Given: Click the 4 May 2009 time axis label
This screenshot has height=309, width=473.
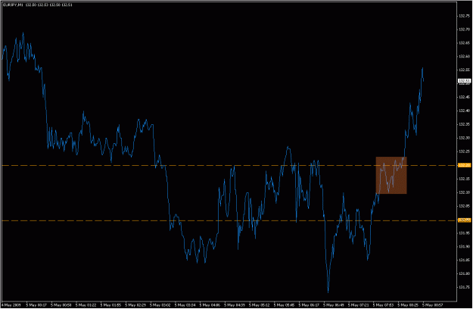Looking at the screenshot, I should [x=11, y=305].
